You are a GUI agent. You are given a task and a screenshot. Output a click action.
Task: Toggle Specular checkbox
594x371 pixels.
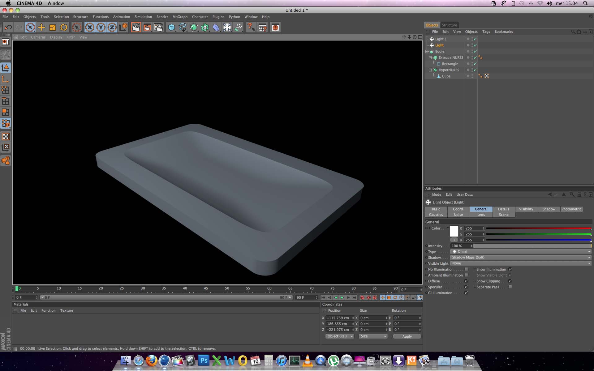466,287
